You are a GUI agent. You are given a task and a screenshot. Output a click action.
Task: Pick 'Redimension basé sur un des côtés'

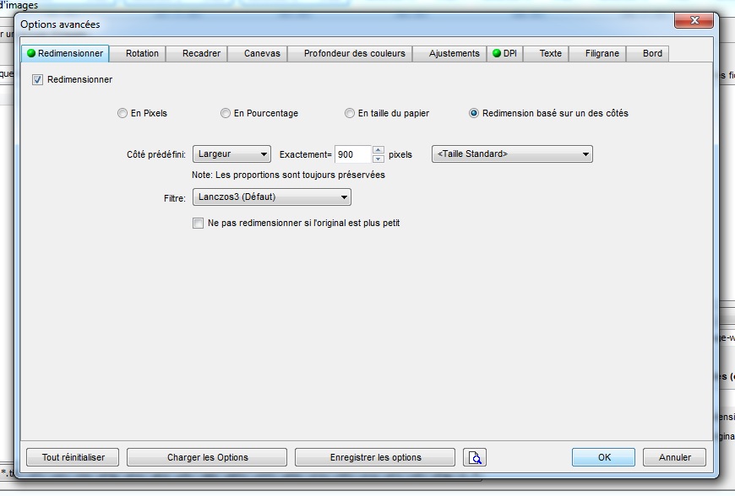474,113
